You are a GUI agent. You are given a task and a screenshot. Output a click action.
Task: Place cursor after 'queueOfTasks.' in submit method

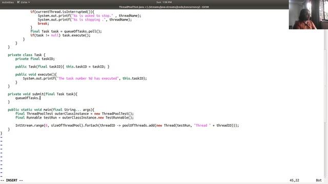pos(40,98)
